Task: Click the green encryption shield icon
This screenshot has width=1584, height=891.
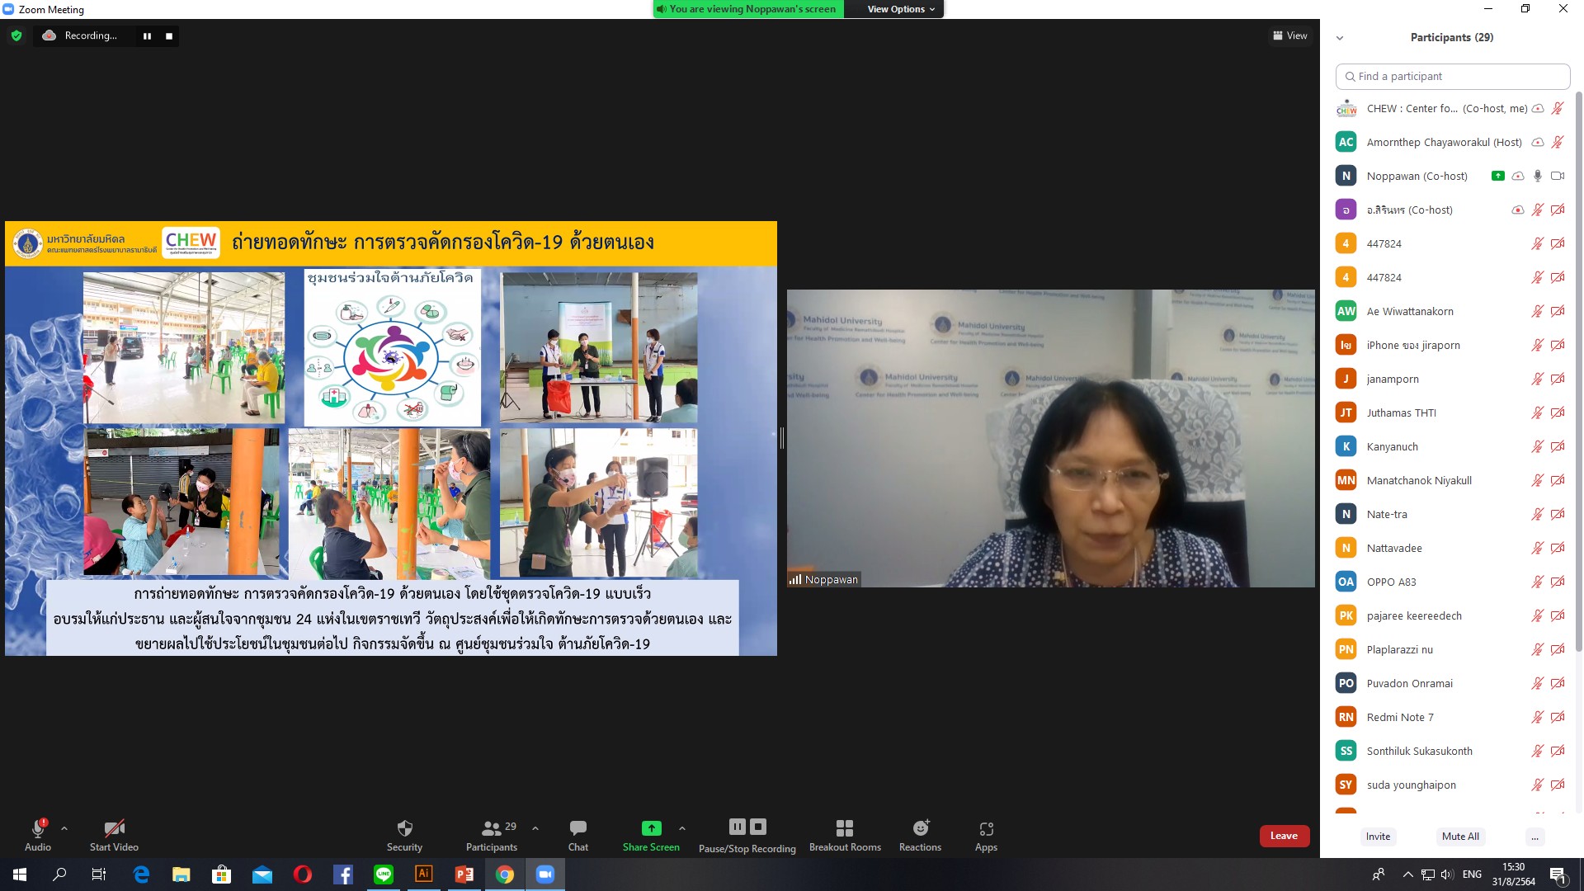Action: tap(16, 35)
